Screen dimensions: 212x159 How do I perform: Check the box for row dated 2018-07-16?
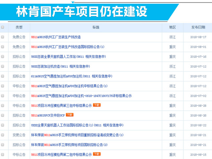click(2, 56)
